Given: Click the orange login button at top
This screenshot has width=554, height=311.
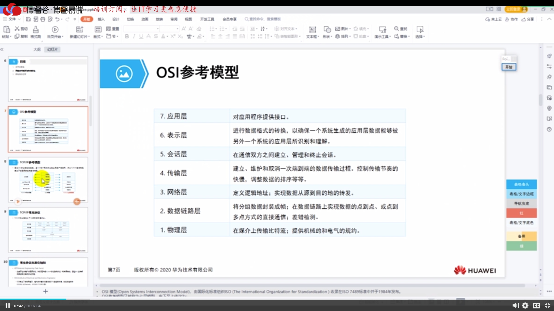Looking at the screenshot, I should [516, 9].
